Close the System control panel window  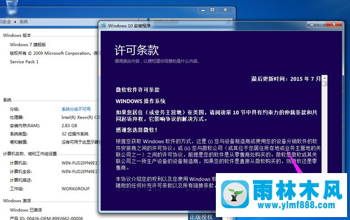[x=225, y=10]
